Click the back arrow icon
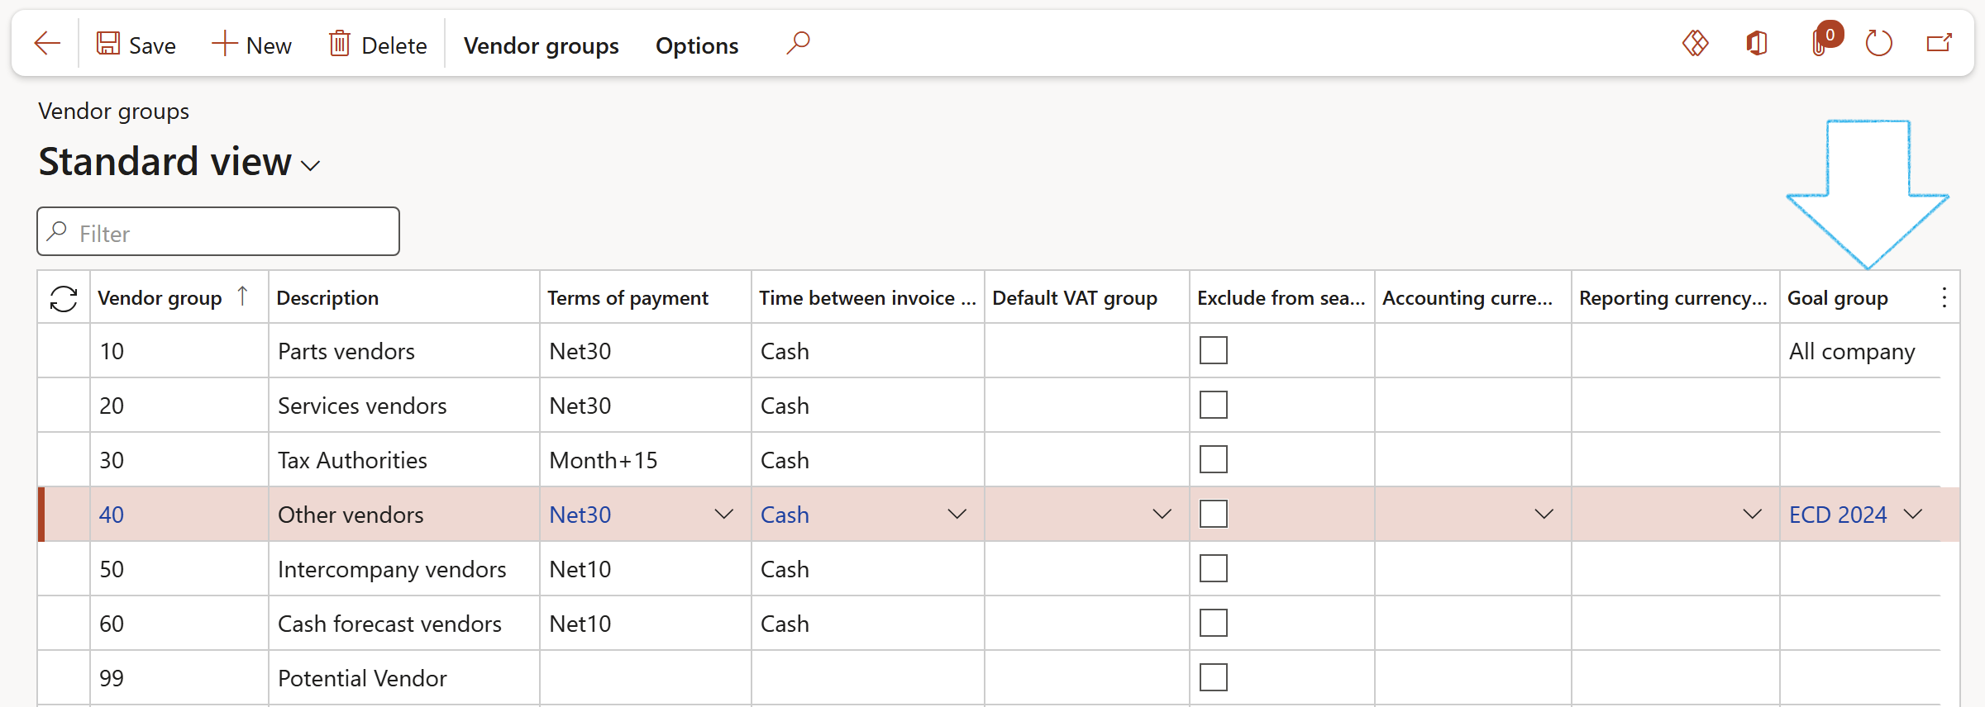Viewport: 1985px width, 707px height. tap(47, 44)
